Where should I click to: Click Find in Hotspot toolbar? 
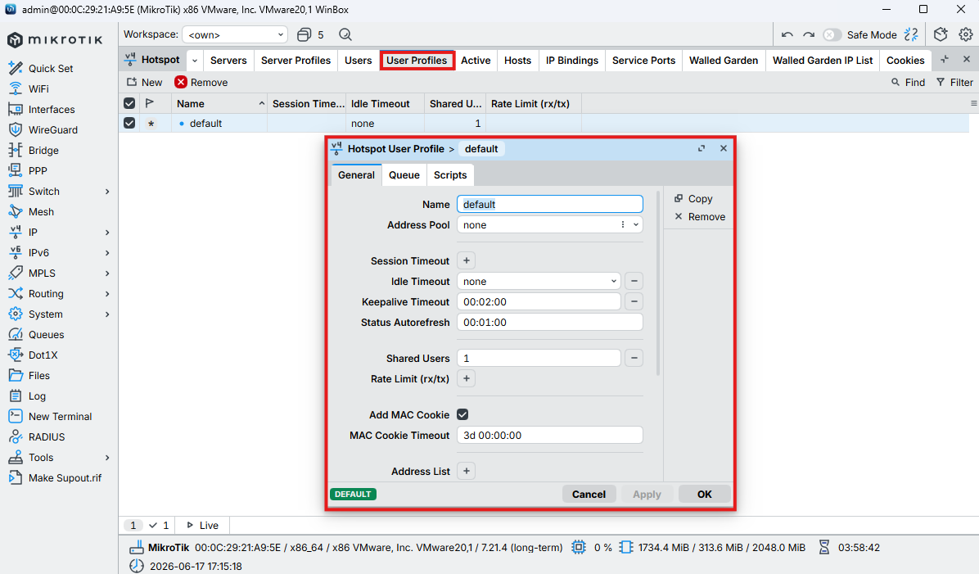pyautogui.click(x=909, y=83)
